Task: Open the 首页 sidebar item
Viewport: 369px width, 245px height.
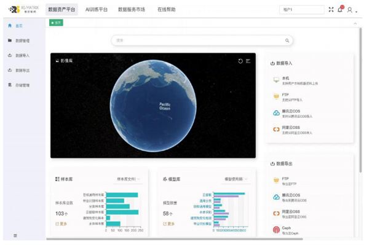Action: [x=19, y=26]
